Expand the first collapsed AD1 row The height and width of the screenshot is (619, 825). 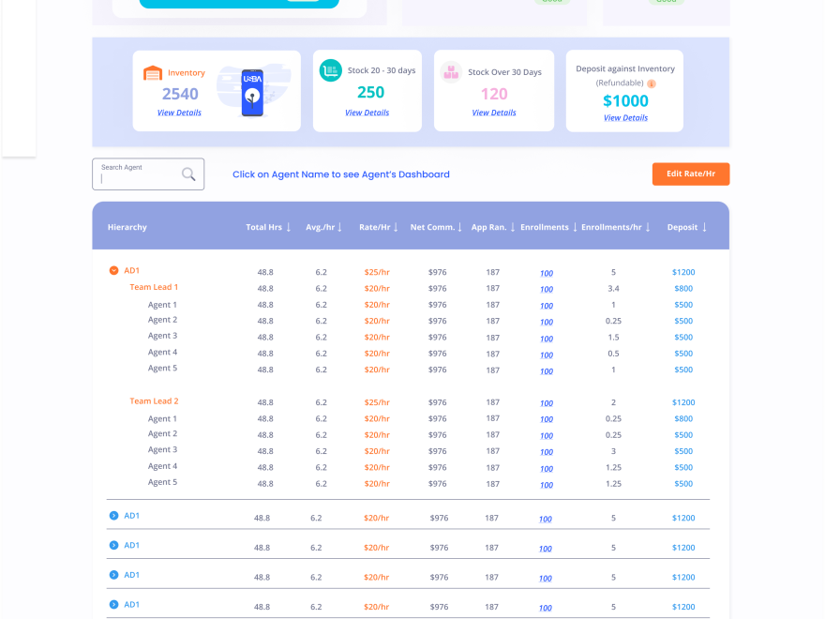coord(113,516)
